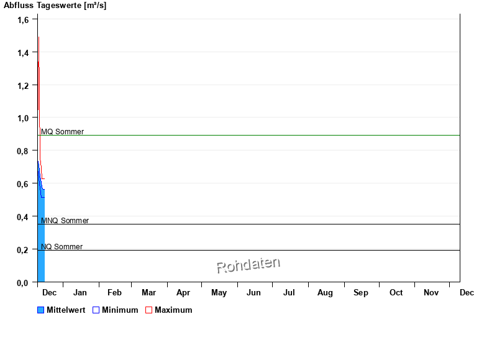The height and width of the screenshot is (342, 497).
Task: Click the Jan label on the x-axis
Action: 80,292
